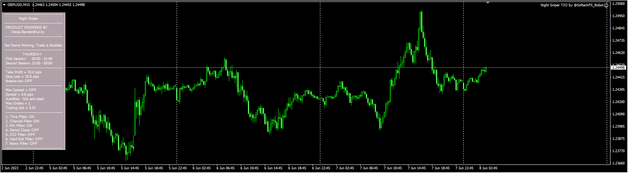Click the 1.24735 price scale label
The height and width of the screenshot is (173, 628).
pos(619,41)
